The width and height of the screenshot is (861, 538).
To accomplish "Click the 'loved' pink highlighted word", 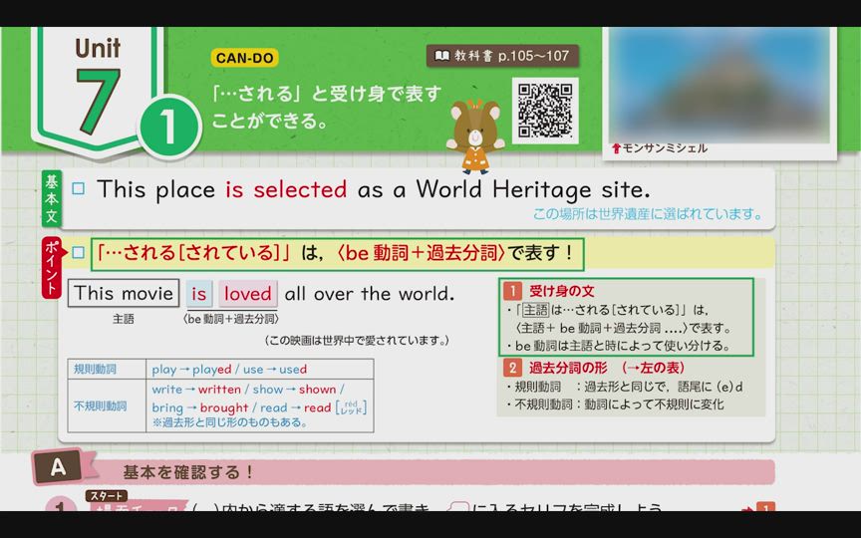I will coord(247,294).
